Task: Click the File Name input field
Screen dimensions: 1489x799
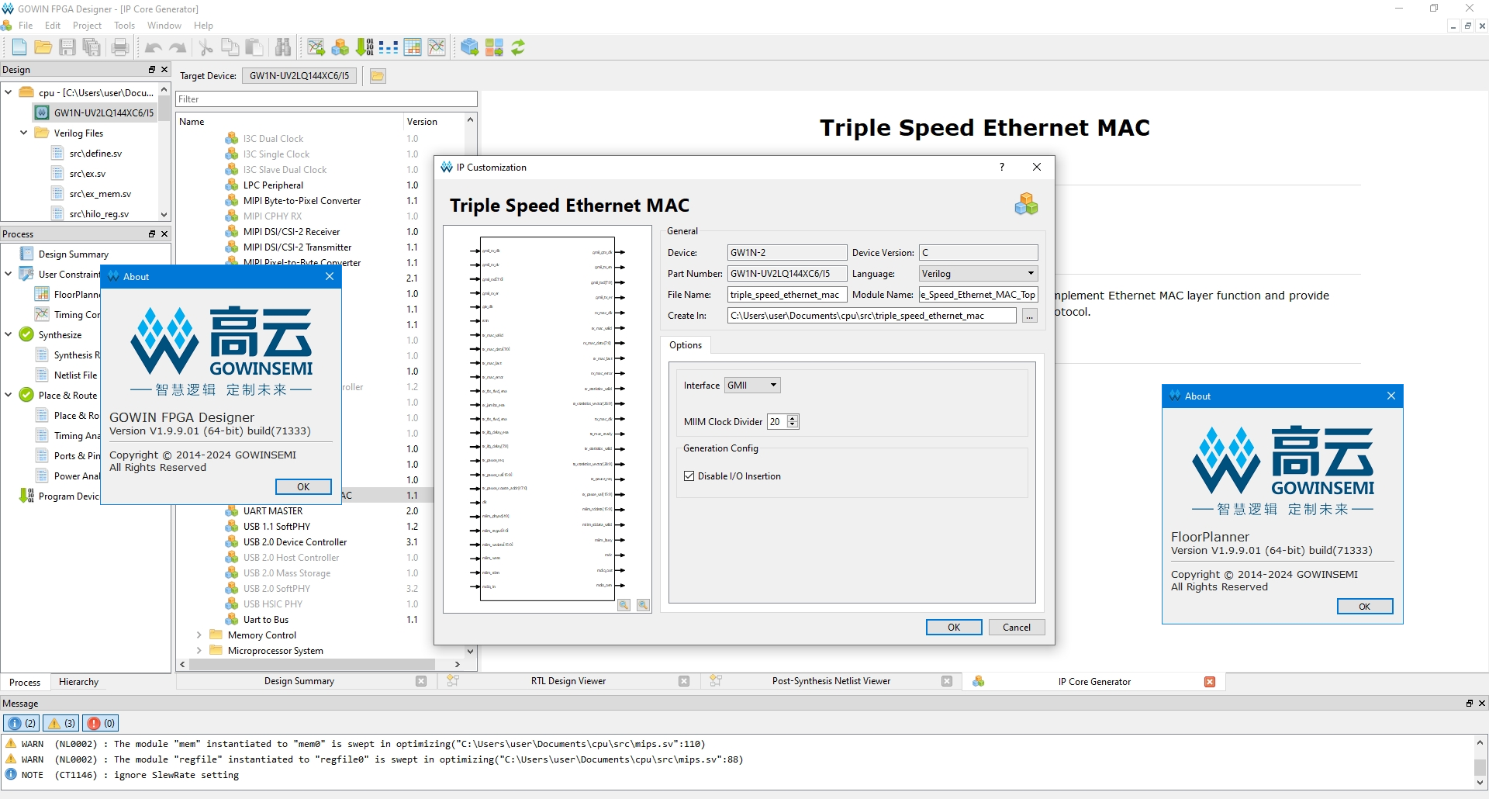Action: 786,295
